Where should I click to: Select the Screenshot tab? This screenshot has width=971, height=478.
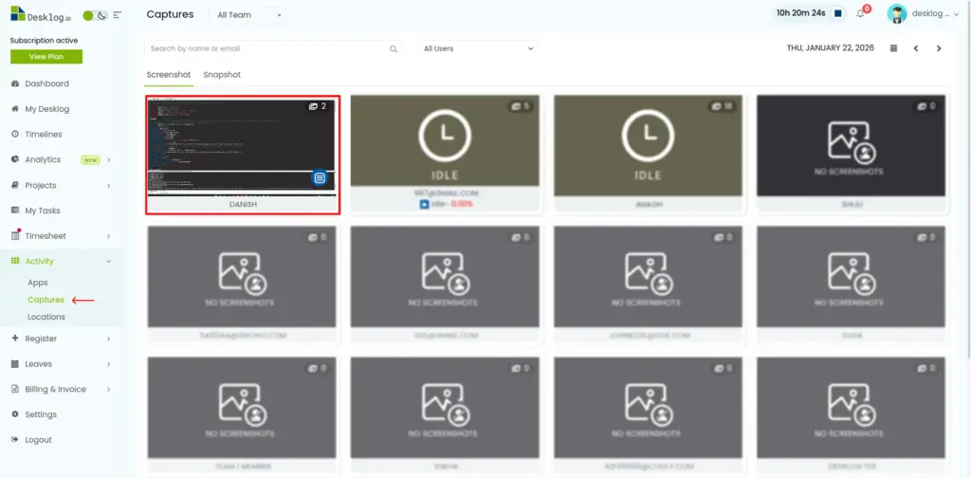169,75
